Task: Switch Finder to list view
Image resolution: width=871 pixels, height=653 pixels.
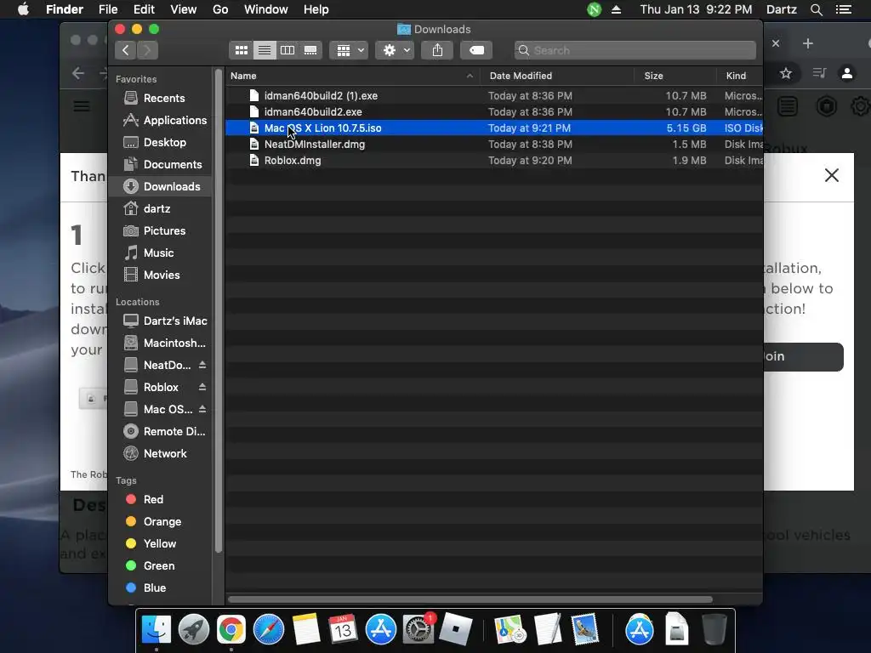Action: (x=265, y=50)
